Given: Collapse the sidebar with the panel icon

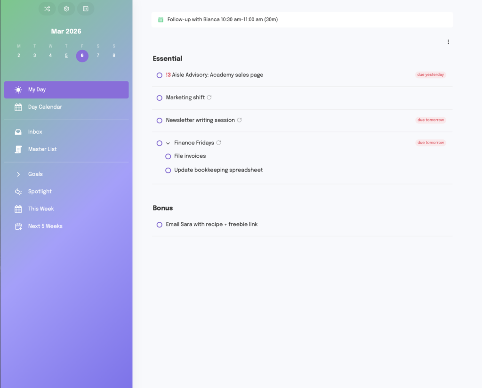Looking at the screenshot, I should pos(85,8).
